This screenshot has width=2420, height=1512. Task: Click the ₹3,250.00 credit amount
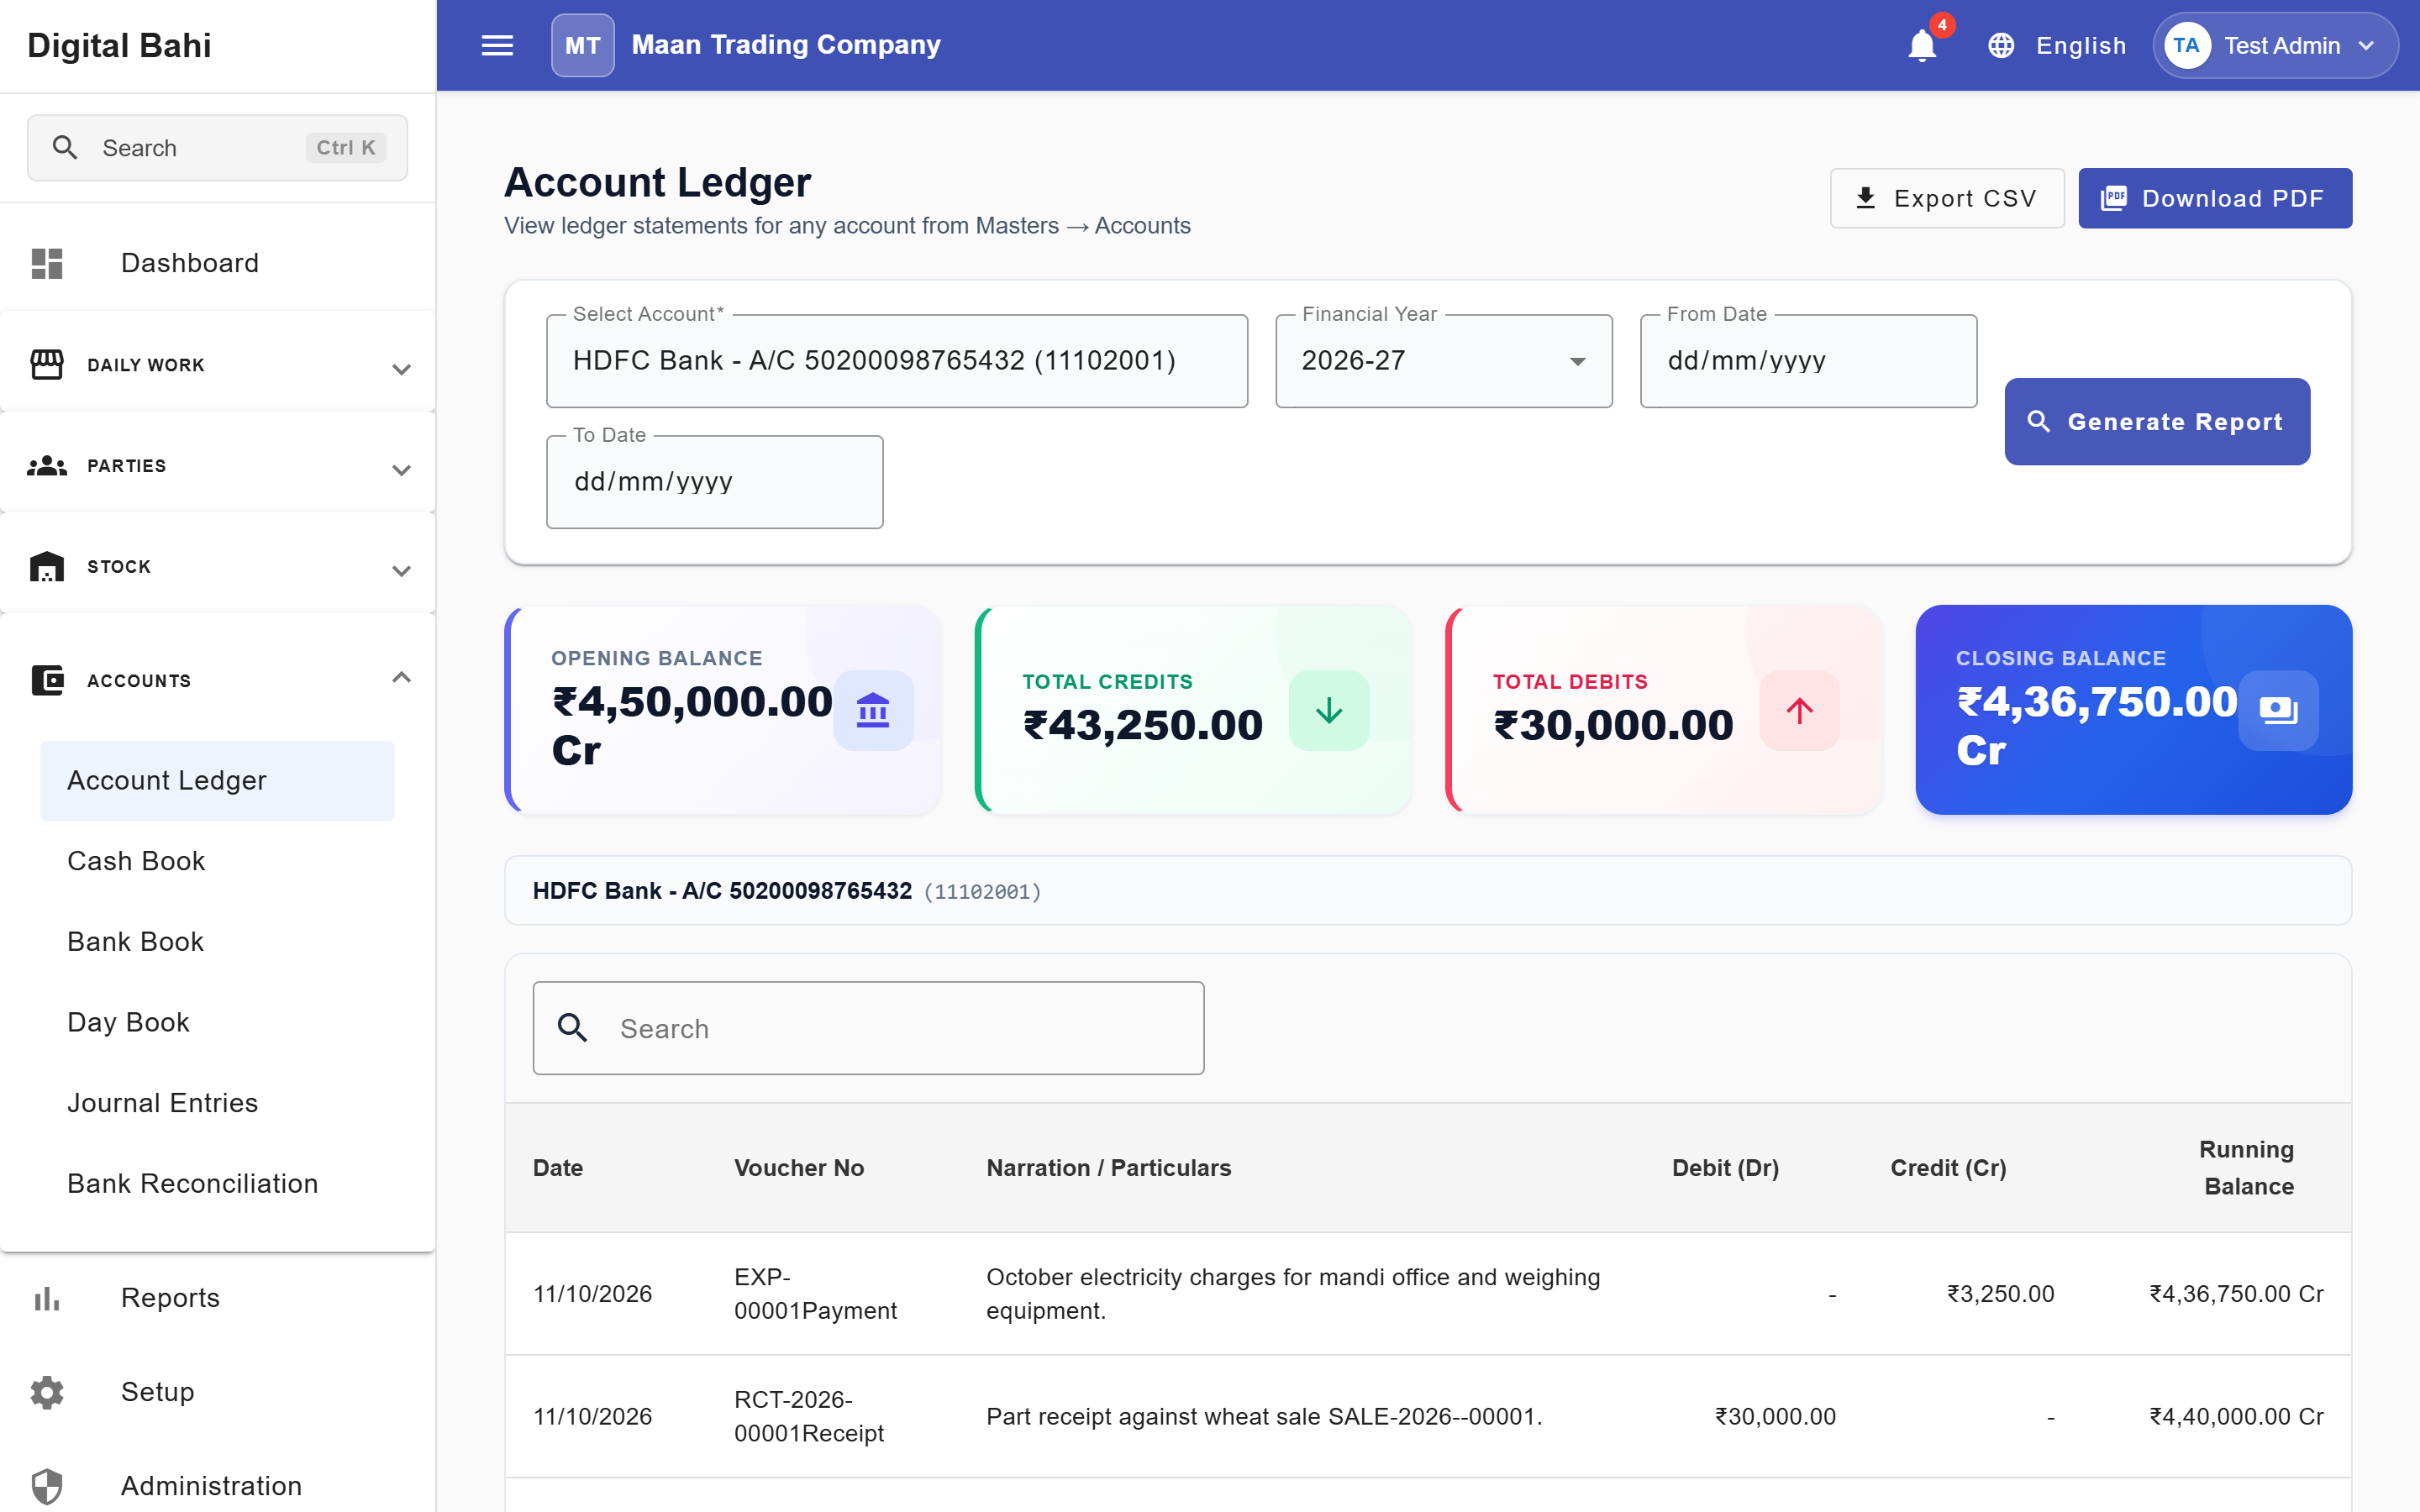tap(2000, 1294)
